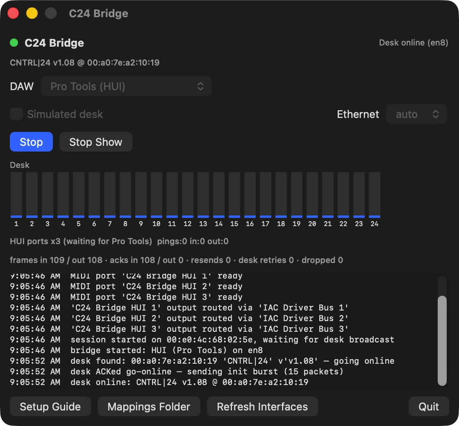The width and height of the screenshot is (459, 426).
Task: Click log line 'desk online: CNTRL|24 v1.08'
Action: pos(159,382)
